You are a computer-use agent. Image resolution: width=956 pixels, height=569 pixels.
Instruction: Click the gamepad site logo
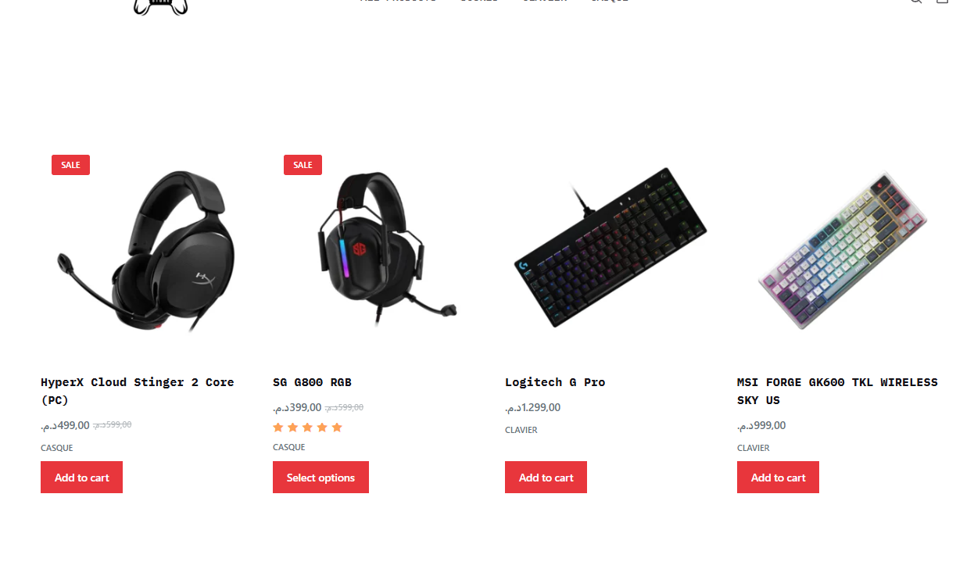[x=161, y=7]
